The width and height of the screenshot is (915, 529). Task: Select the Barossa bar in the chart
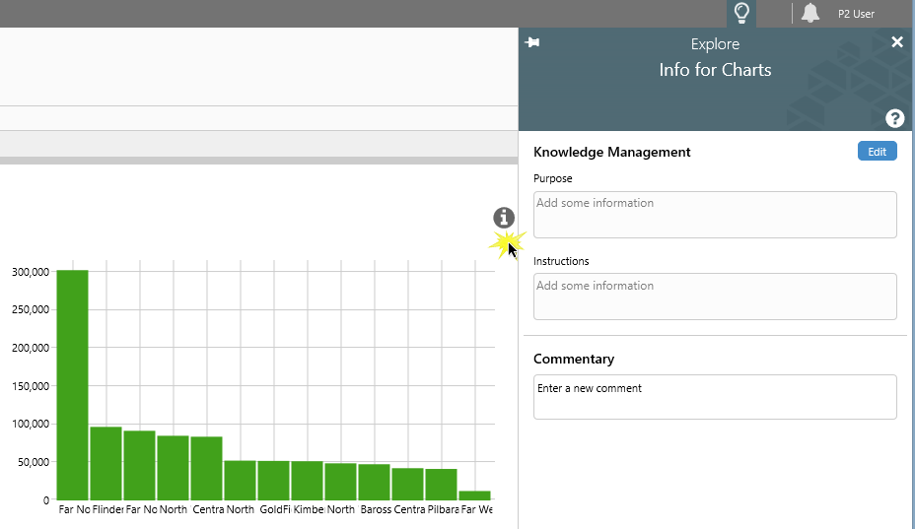click(374, 482)
